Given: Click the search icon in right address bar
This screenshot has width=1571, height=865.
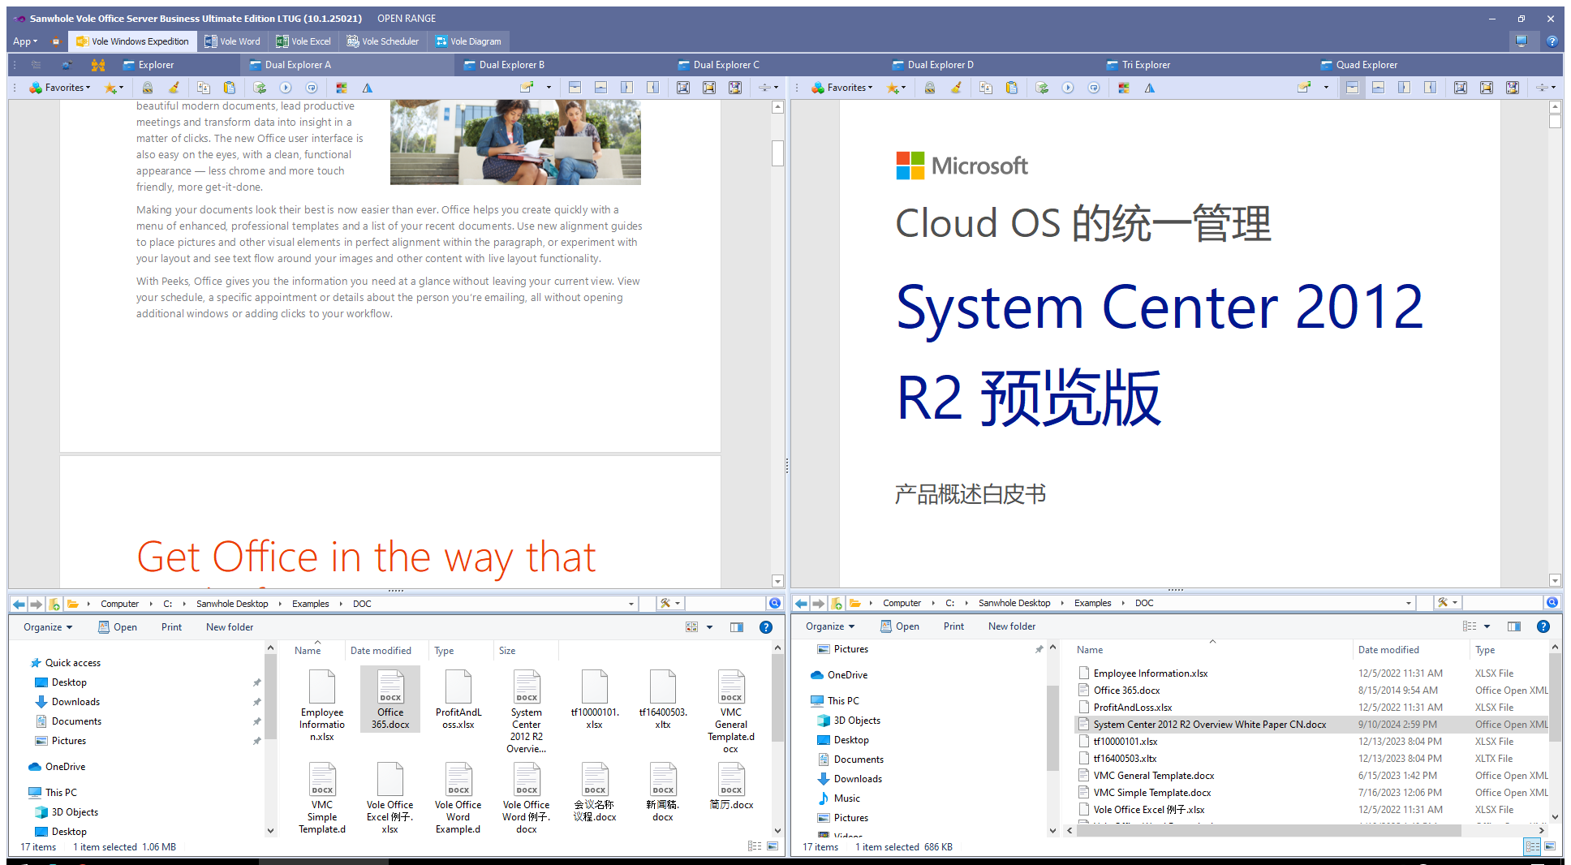Looking at the screenshot, I should pos(1552,602).
